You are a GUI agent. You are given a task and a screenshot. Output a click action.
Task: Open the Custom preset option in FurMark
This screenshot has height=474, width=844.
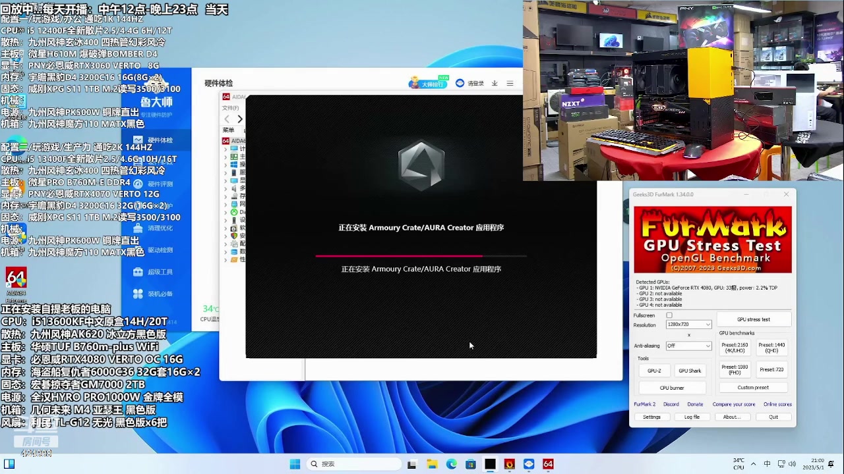click(753, 388)
